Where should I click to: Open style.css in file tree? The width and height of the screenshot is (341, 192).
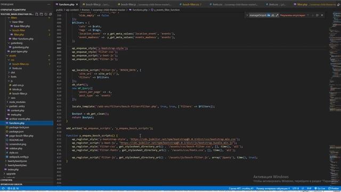pyautogui.click(x=12, y=153)
